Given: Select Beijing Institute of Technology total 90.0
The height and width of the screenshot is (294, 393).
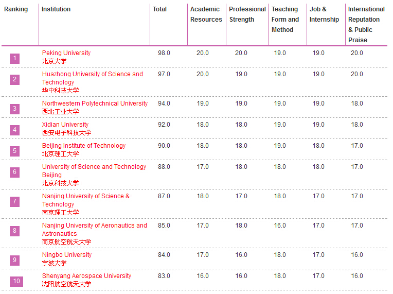Looking at the screenshot, I should (x=164, y=146).
